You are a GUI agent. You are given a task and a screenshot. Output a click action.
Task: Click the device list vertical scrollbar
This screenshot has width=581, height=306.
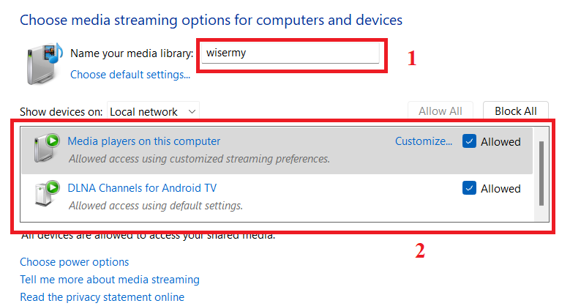coord(541,173)
